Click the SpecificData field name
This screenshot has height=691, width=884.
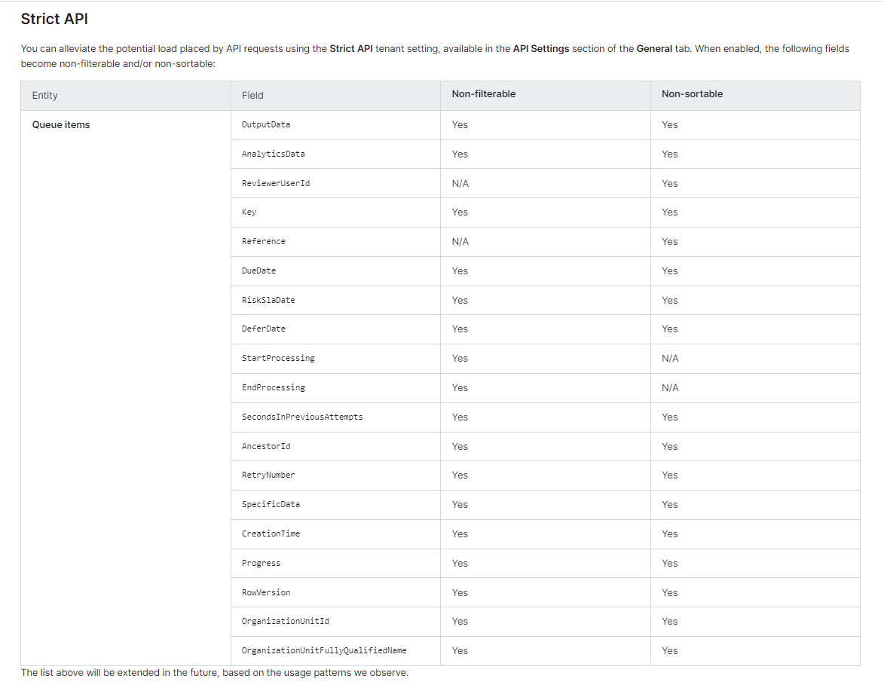271,504
